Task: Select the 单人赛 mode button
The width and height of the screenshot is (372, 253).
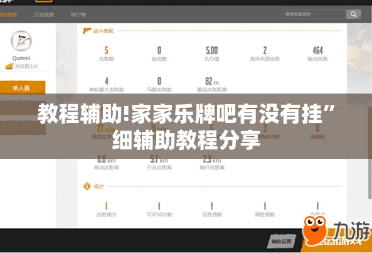Action: click(23, 88)
